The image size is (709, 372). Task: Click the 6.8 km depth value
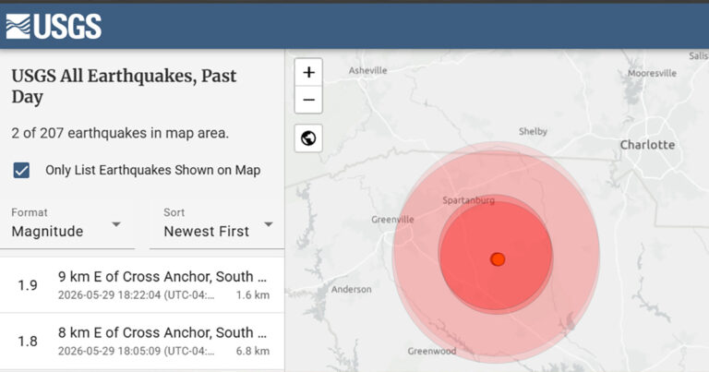coord(252,351)
